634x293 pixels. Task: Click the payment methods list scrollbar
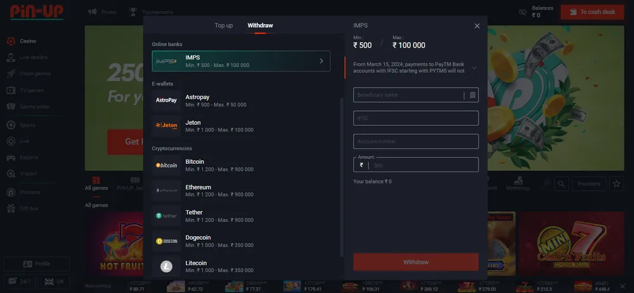342,178
